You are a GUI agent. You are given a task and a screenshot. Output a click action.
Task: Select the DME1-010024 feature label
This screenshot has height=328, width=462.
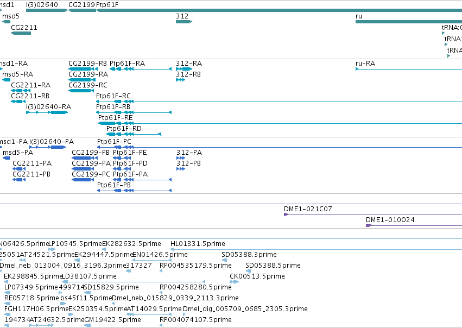tap(390, 220)
